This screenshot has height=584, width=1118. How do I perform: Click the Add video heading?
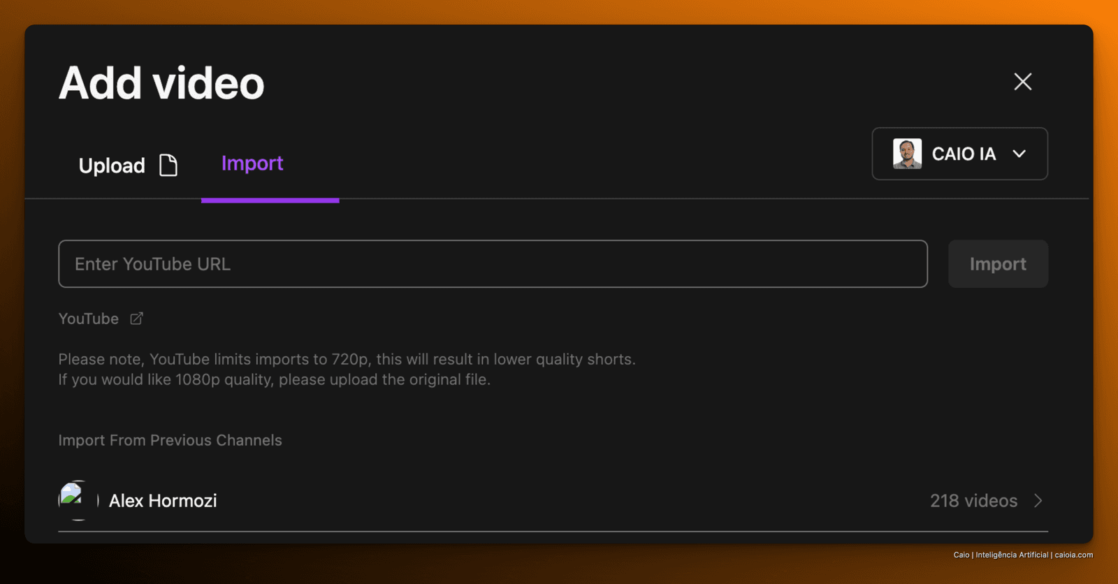161,83
